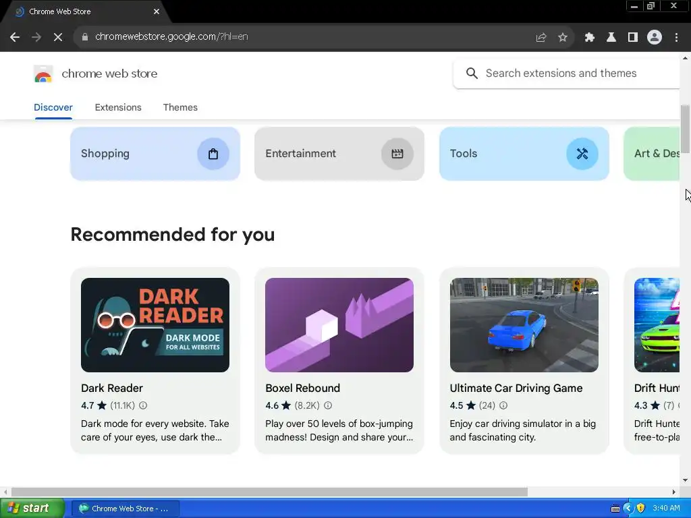Open the Chrome profile avatar
Screen dimensions: 691x518
click(x=655, y=38)
